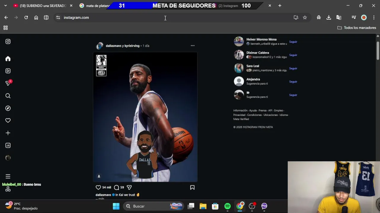Follow Diximar Caldera
This screenshot has width=380, height=213.
click(x=293, y=55)
